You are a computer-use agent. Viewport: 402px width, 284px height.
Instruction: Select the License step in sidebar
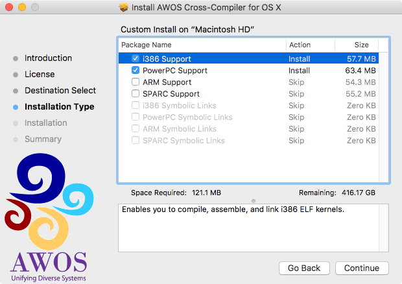click(40, 75)
